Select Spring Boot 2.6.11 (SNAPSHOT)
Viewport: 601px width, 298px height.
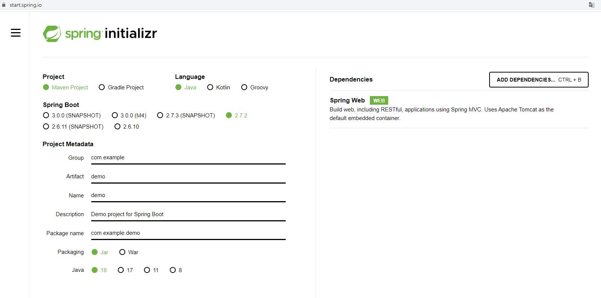(73, 126)
